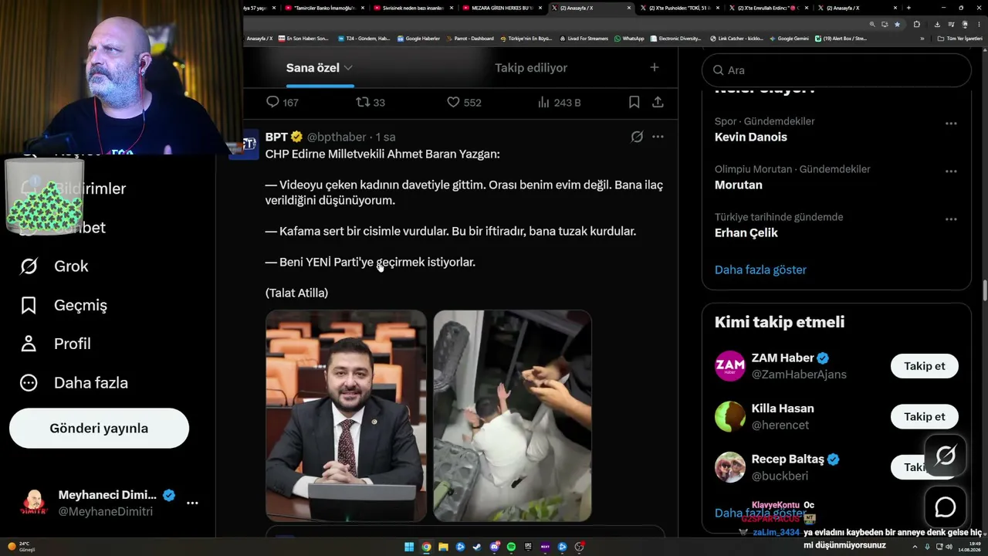Bookmark the post above BPT tweet
The image size is (988, 556).
pos(634,102)
